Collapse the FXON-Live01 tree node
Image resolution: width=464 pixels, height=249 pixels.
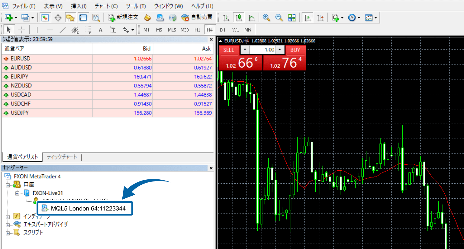pos(18,193)
